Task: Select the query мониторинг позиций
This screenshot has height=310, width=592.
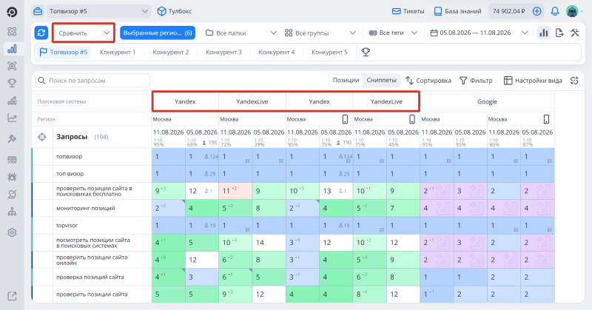Action: [85, 208]
